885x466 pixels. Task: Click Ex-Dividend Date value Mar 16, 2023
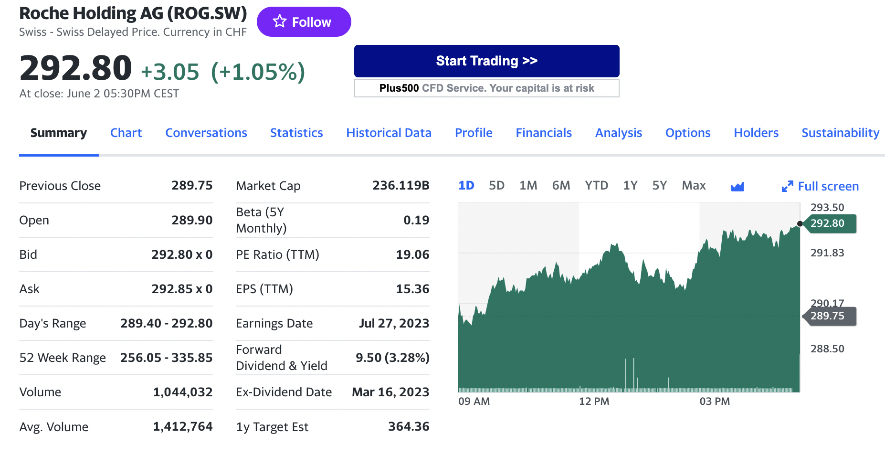pos(390,392)
